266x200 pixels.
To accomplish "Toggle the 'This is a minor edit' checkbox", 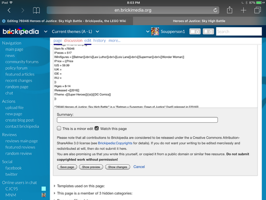I will point(59,128).
